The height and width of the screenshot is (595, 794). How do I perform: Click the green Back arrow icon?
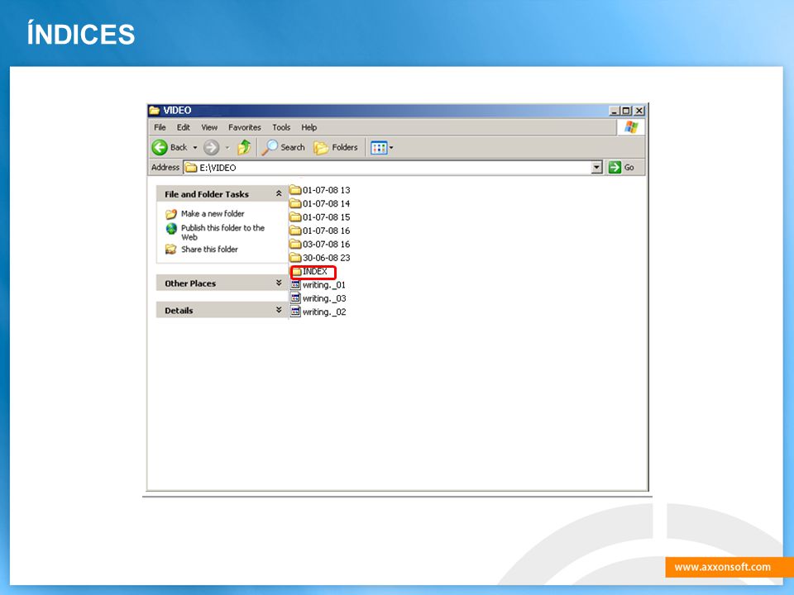tap(160, 147)
